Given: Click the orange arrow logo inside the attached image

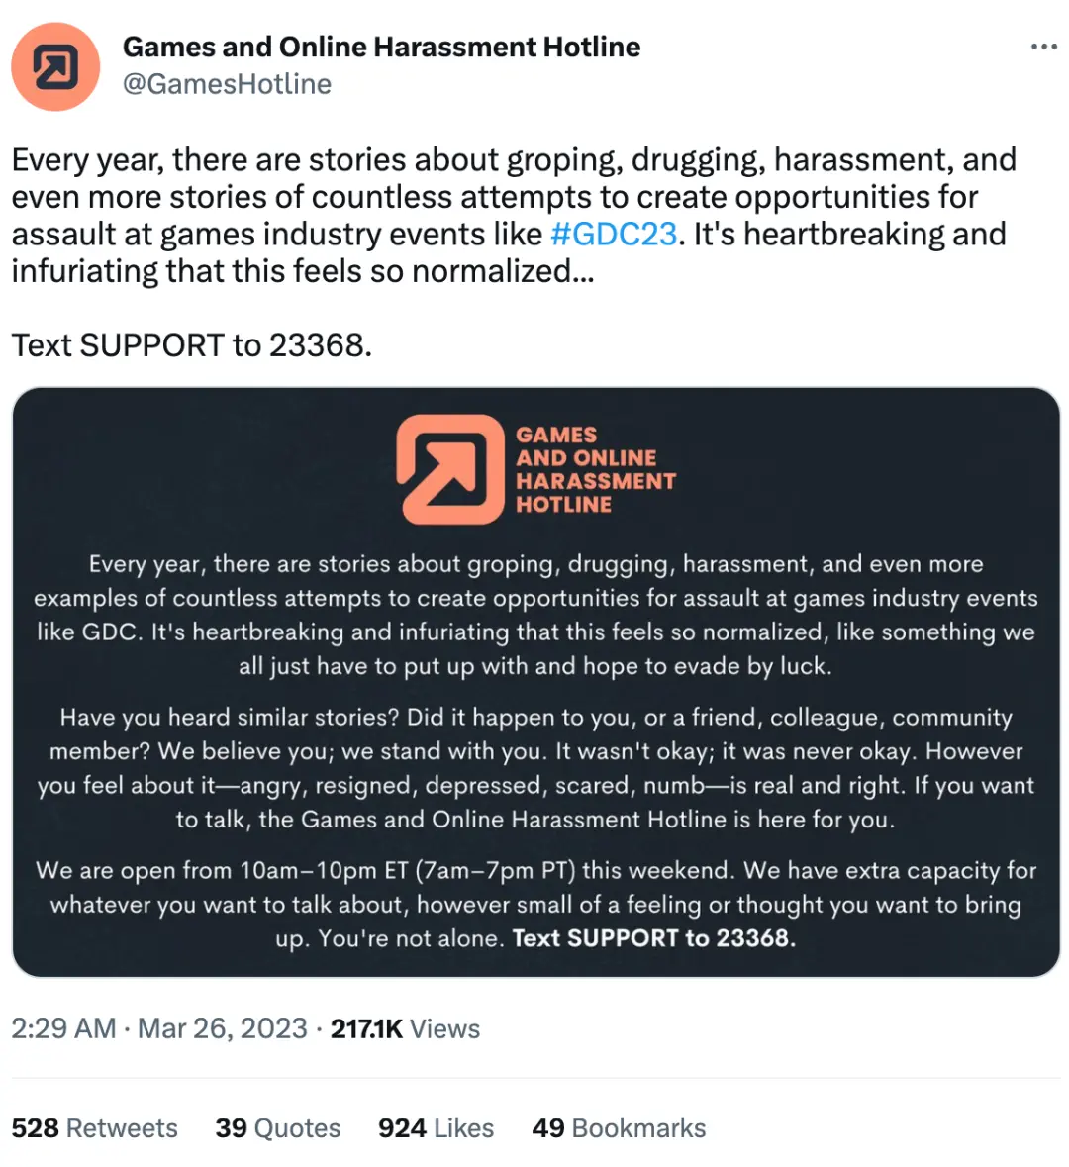Looking at the screenshot, I should point(450,469).
